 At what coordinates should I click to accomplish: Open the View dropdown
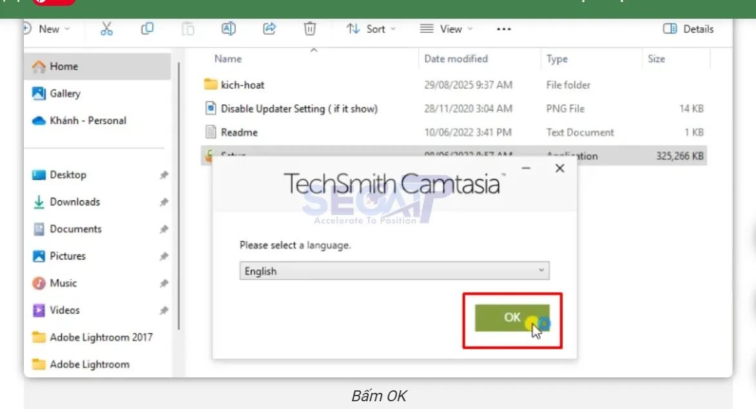click(x=446, y=28)
